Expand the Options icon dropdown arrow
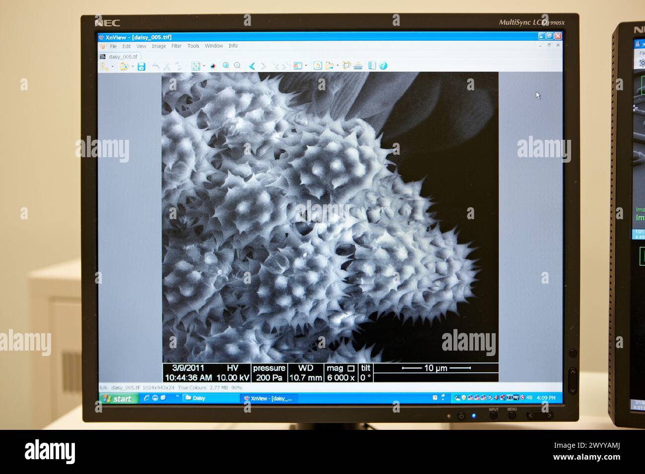 pos(203,66)
